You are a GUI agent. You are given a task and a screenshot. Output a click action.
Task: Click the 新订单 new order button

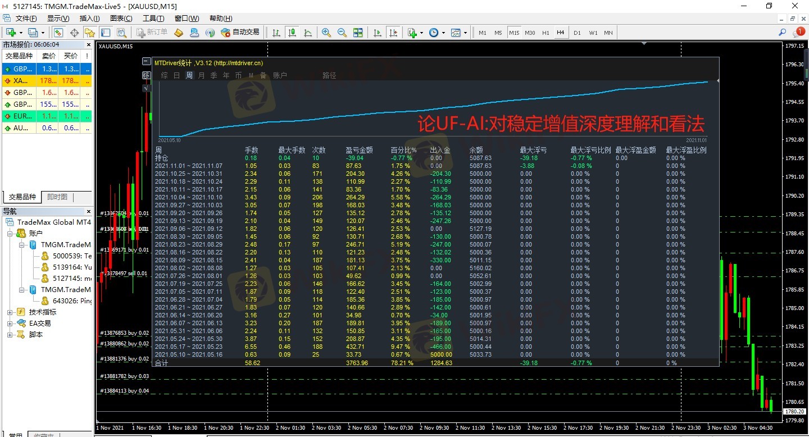[151, 33]
